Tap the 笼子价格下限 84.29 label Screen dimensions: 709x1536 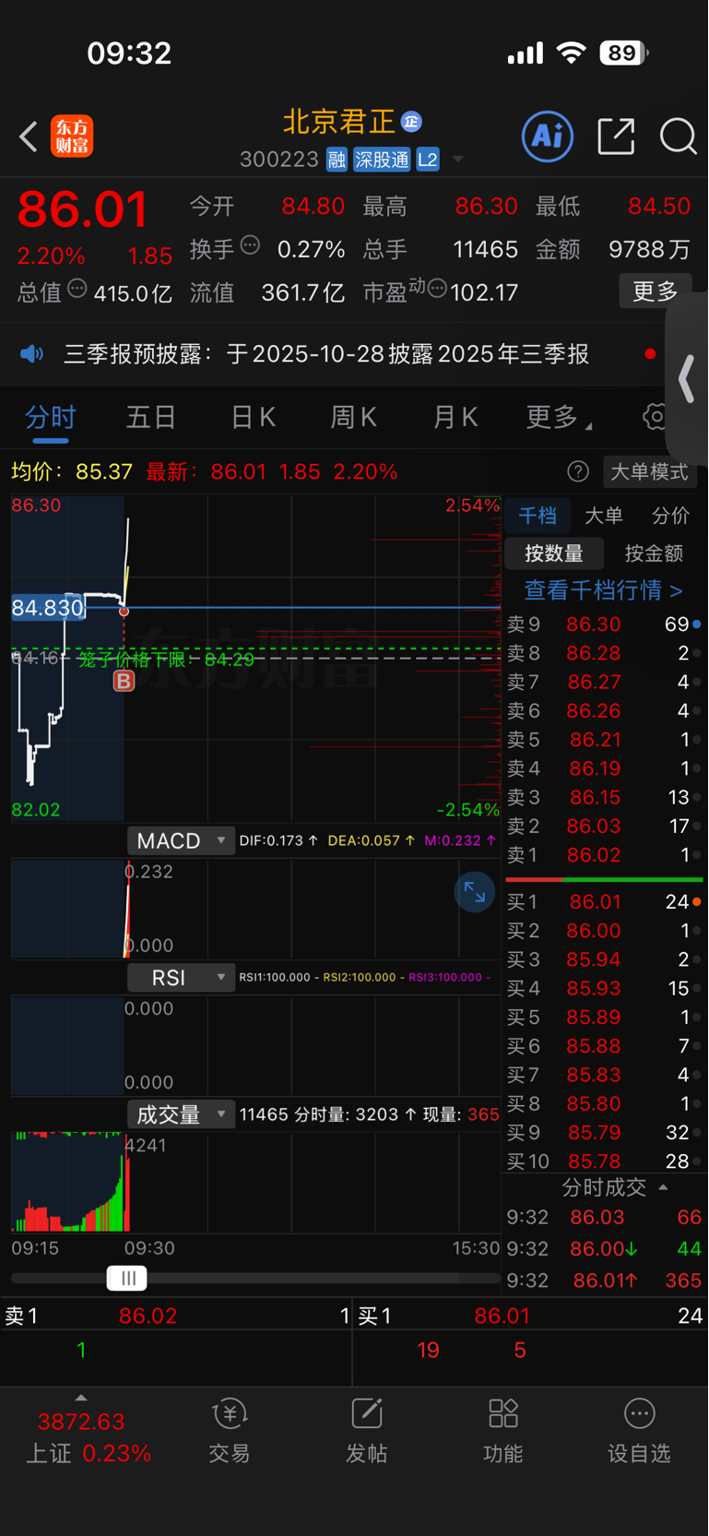(x=166, y=660)
